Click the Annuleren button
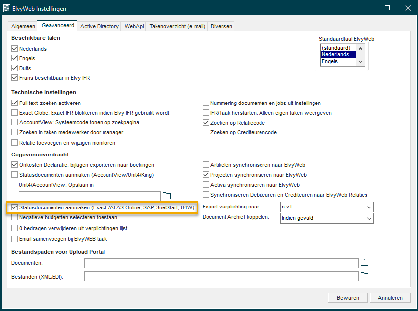This screenshot has height=311, width=418. point(390,298)
